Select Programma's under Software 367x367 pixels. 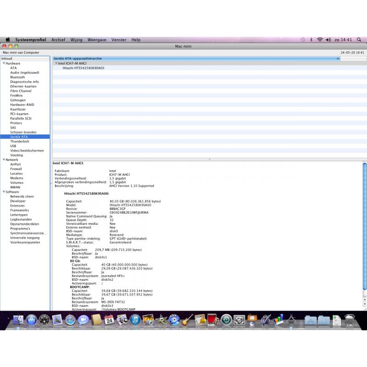[x=20, y=228]
